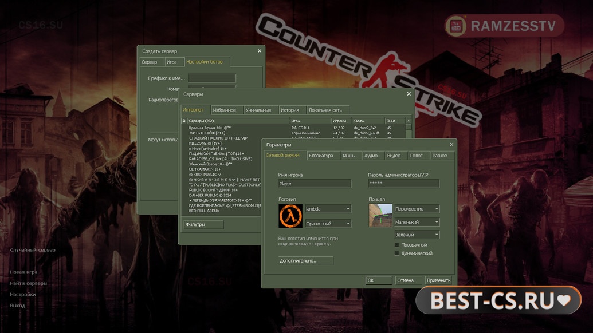
Task: Click the Применить button
Action: pos(438,280)
